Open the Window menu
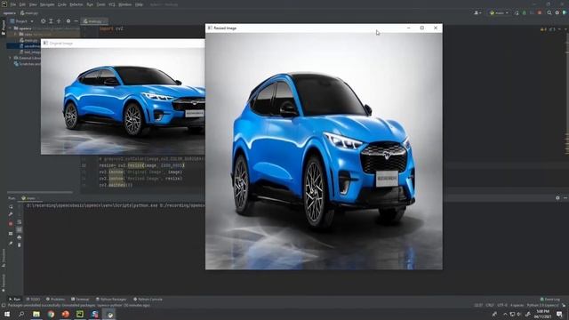569x320 pixels. click(x=124, y=4)
